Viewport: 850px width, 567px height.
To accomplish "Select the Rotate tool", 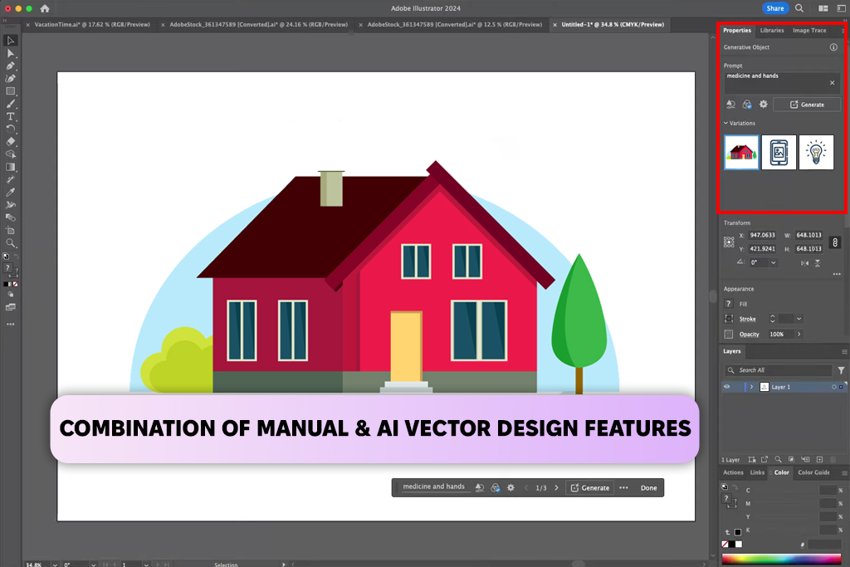I will [x=10, y=129].
